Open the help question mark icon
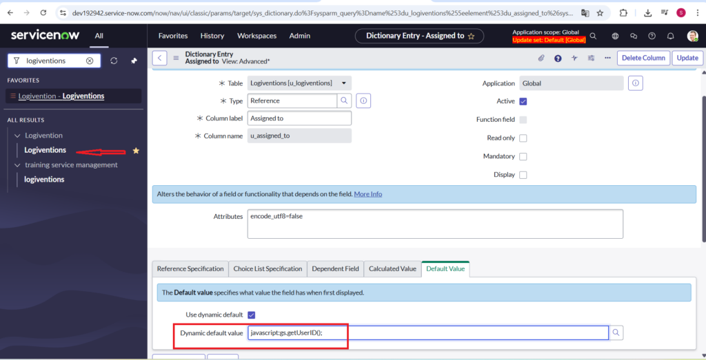The image size is (706, 360). (x=558, y=59)
